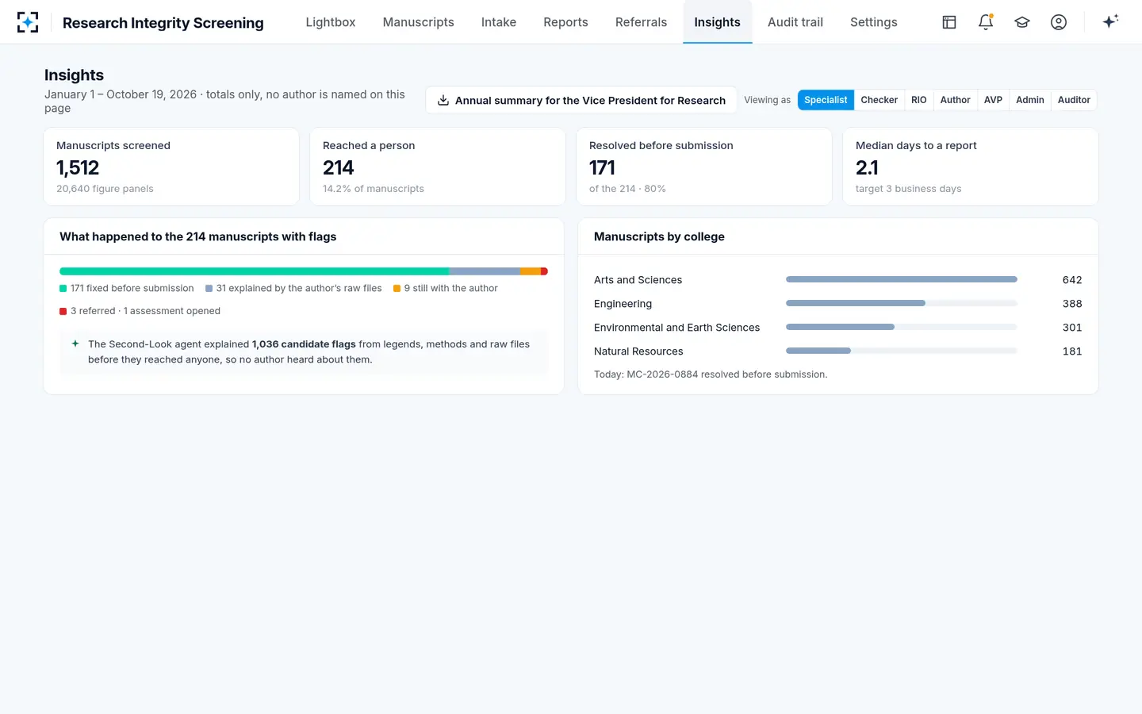Click the Natural Resources bar

tap(818, 351)
